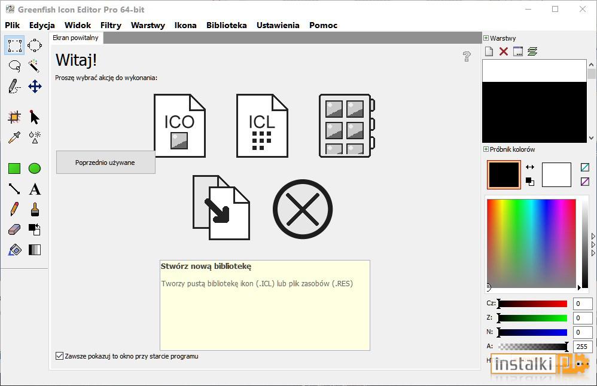The width and height of the screenshot is (597, 386).
Task: Open the Widok menu
Action: click(x=78, y=25)
